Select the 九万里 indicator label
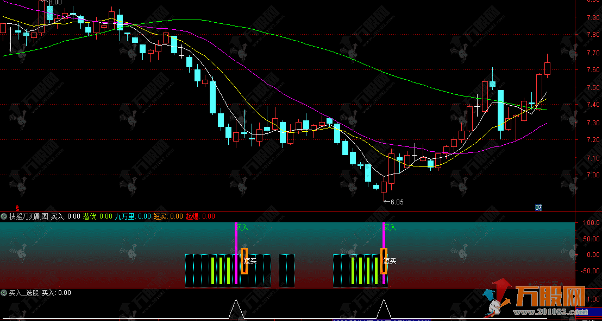 pos(124,217)
